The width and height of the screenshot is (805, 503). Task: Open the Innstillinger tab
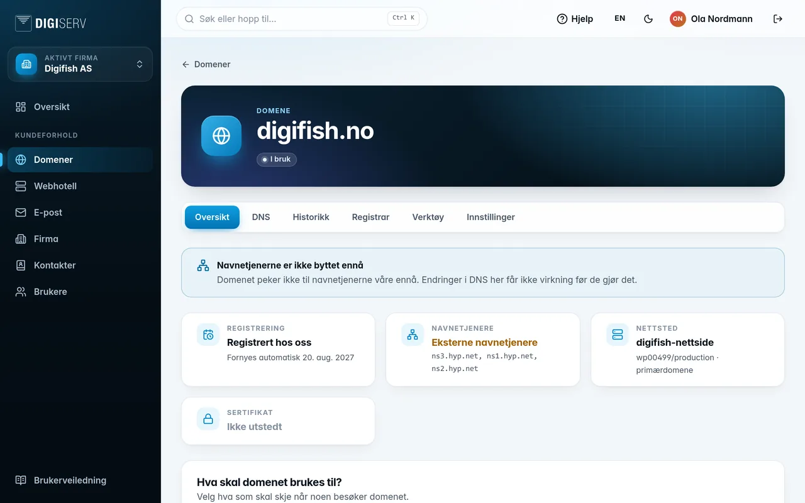[491, 217]
